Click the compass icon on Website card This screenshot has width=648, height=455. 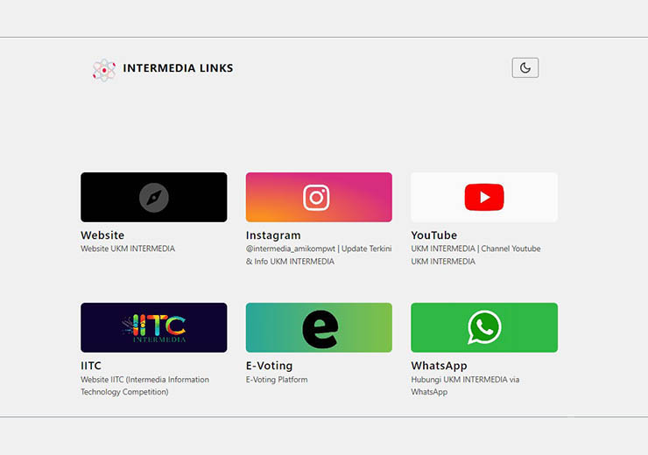[x=154, y=197]
